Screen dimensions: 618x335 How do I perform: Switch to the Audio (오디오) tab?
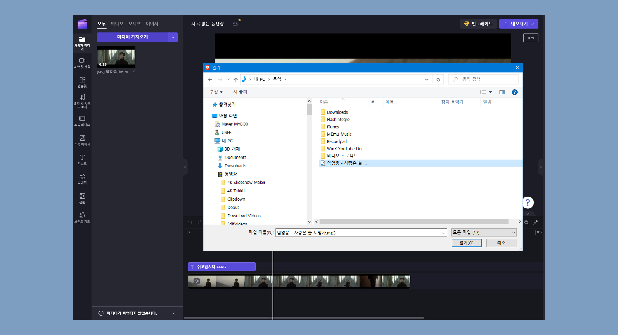[134, 24]
